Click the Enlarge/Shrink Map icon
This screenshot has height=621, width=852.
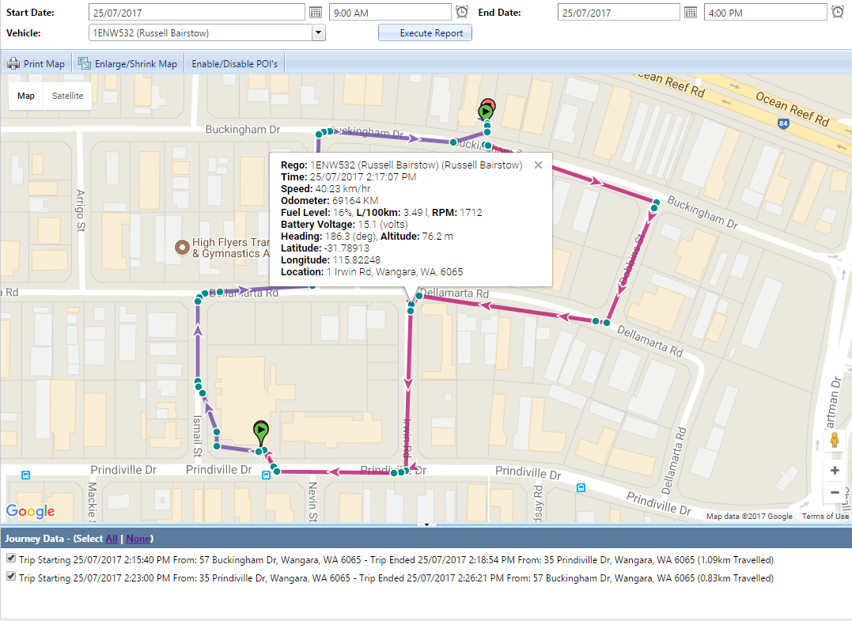coord(84,63)
